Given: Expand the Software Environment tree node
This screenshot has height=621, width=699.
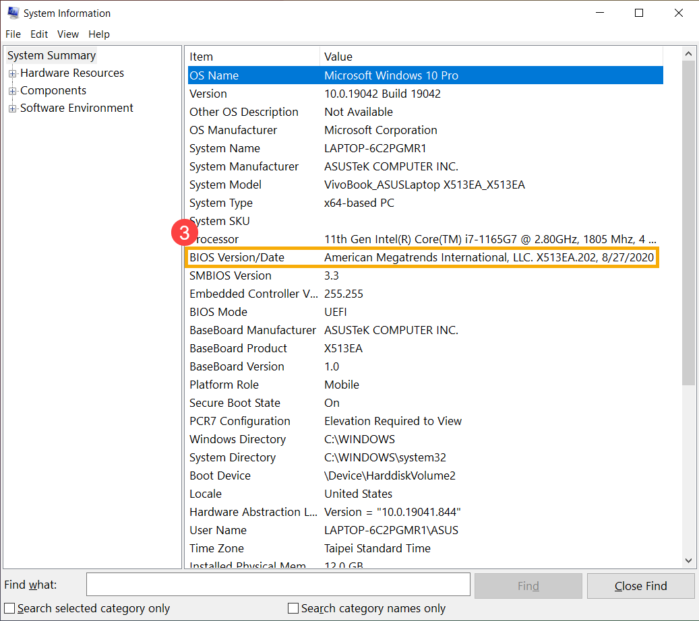Looking at the screenshot, I should point(12,108).
